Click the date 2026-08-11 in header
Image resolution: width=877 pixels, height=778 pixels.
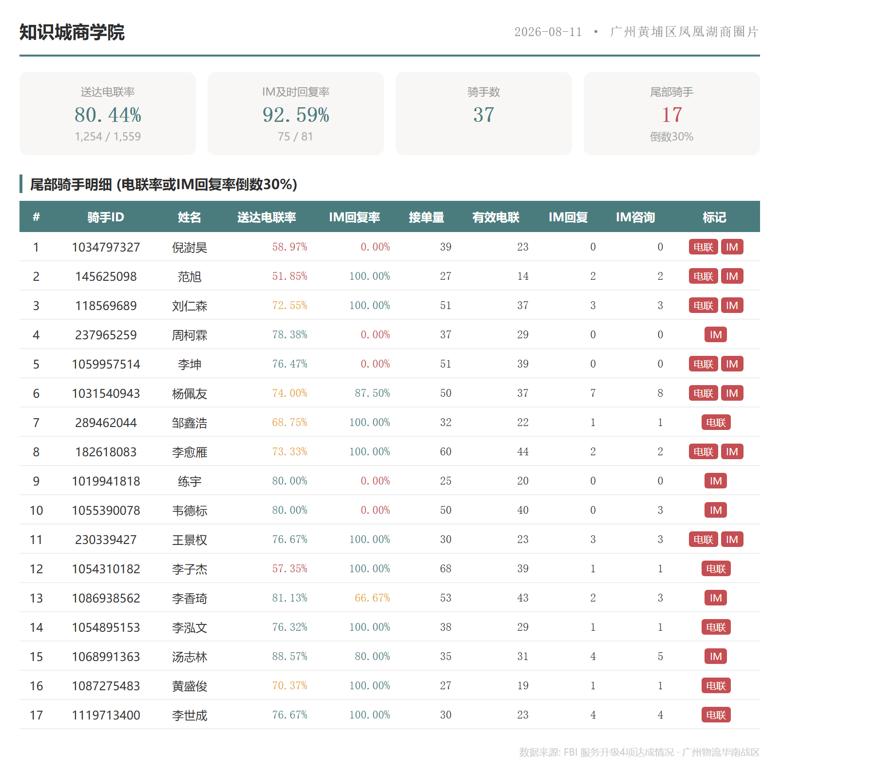(548, 32)
